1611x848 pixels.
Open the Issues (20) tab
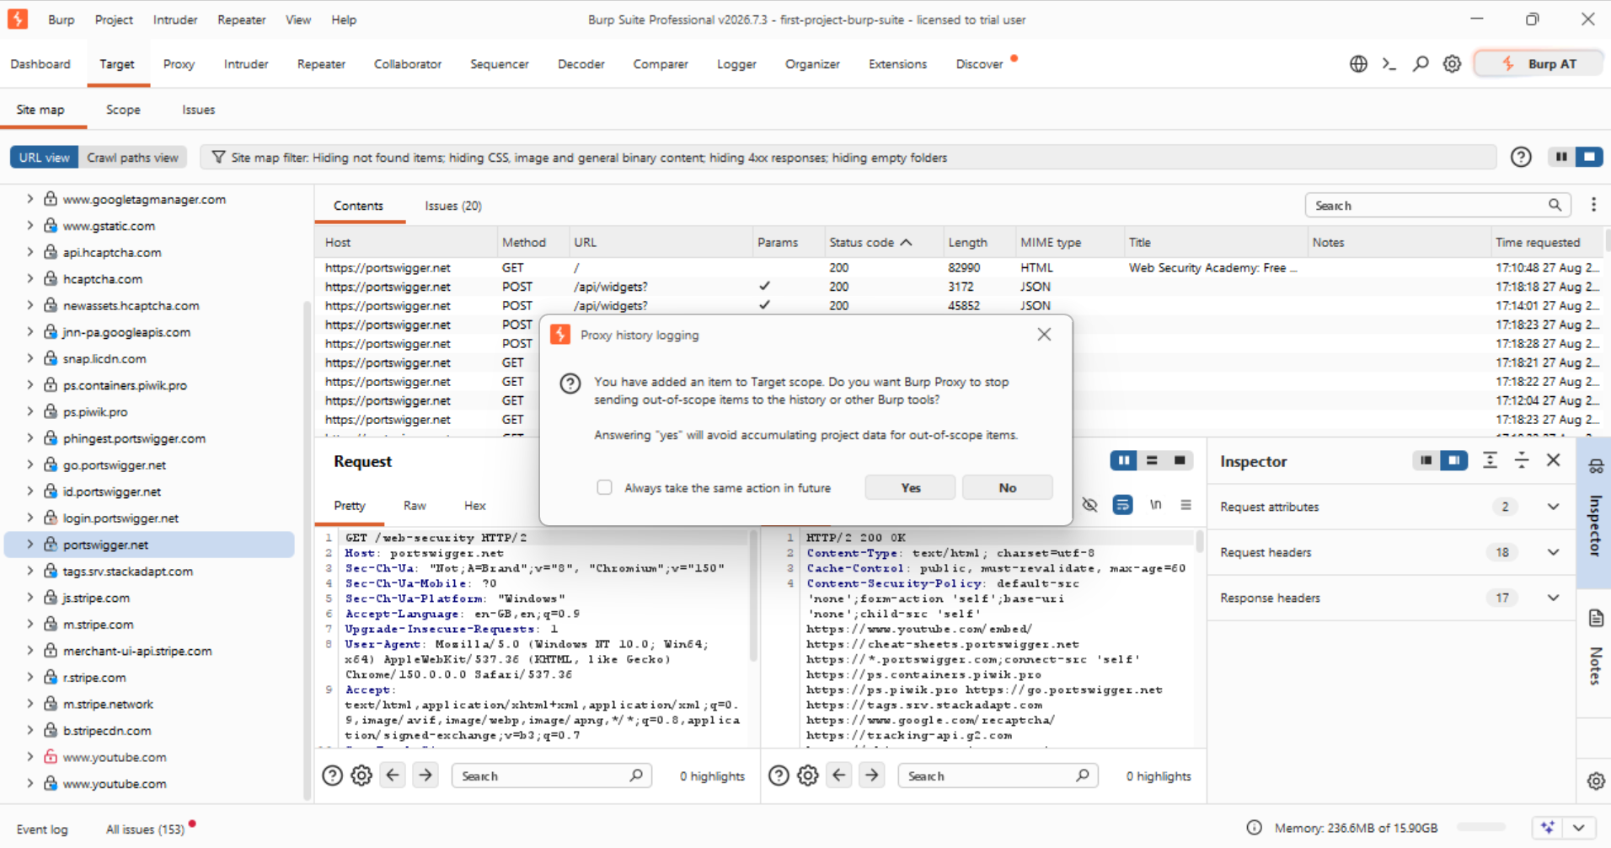453,206
